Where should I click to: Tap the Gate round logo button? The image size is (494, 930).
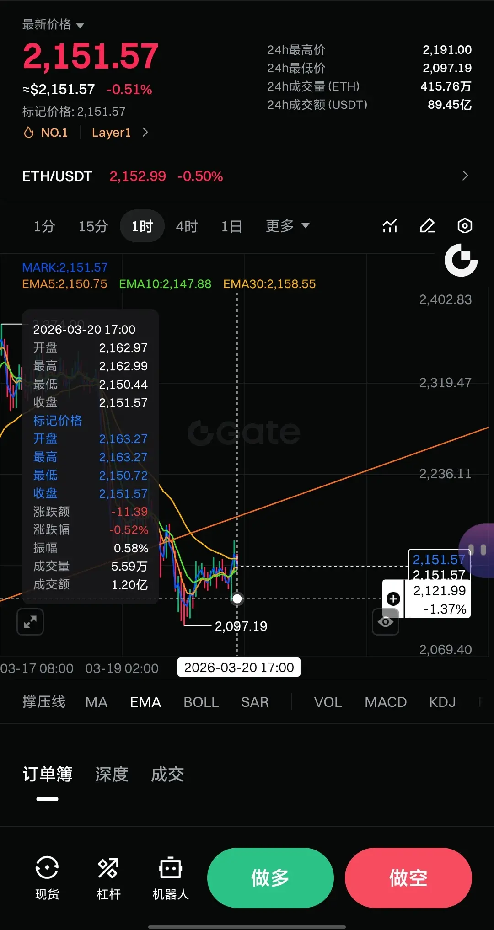coord(461,260)
